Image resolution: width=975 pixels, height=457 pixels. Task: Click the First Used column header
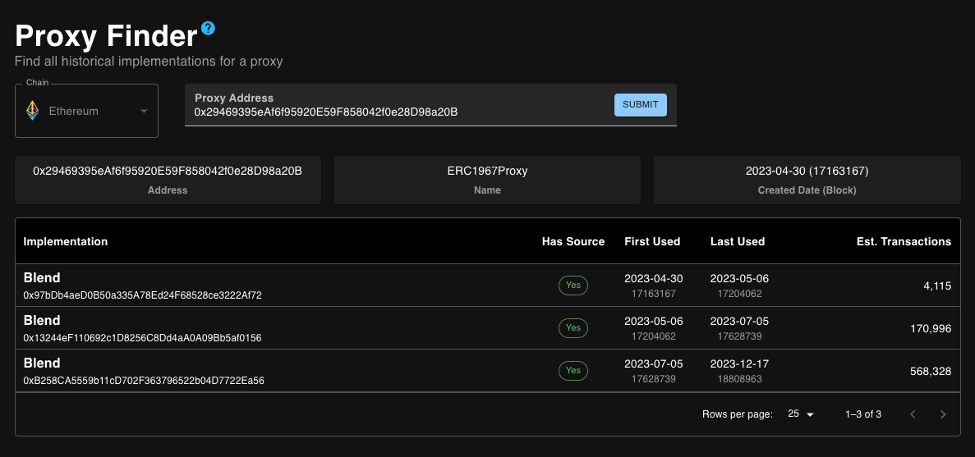coord(652,241)
